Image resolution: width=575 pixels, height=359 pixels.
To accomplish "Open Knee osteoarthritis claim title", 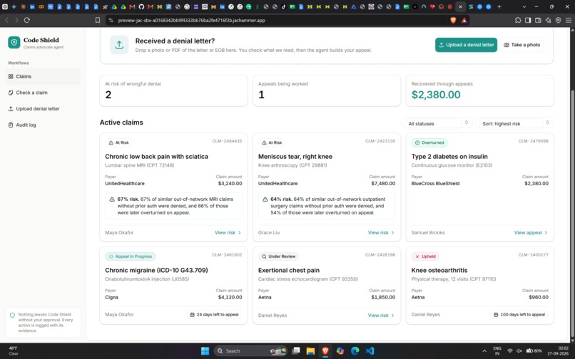I will [x=439, y=271].
